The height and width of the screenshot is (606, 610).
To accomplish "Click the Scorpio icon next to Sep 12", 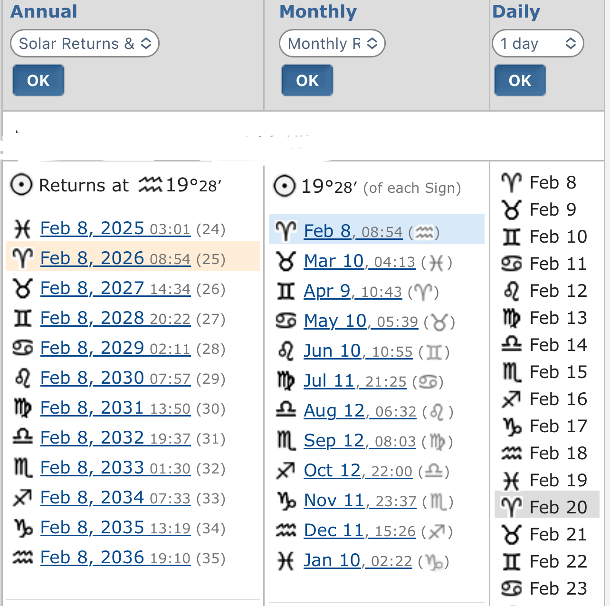I will coord(286,441).
